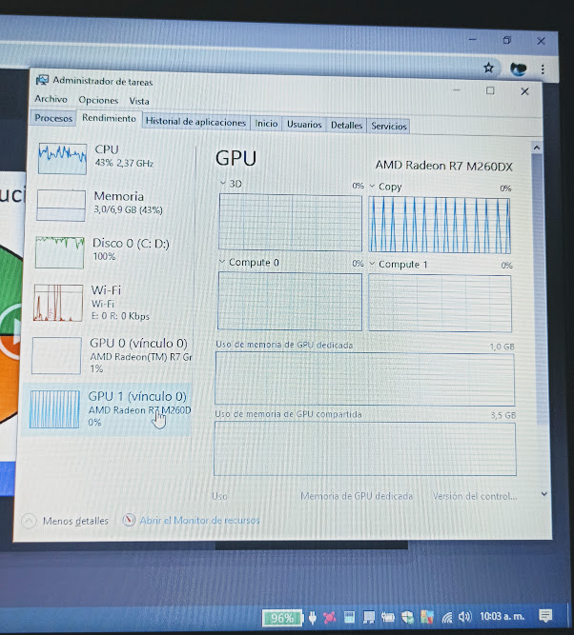Open the notification center icon
Viewport: 574px width, 635px height.
(545, 616)
